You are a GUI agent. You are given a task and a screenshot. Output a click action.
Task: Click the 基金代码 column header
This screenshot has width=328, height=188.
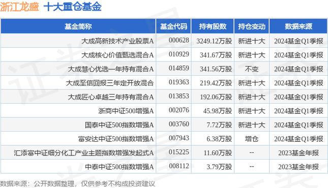(x=173, y=26)
